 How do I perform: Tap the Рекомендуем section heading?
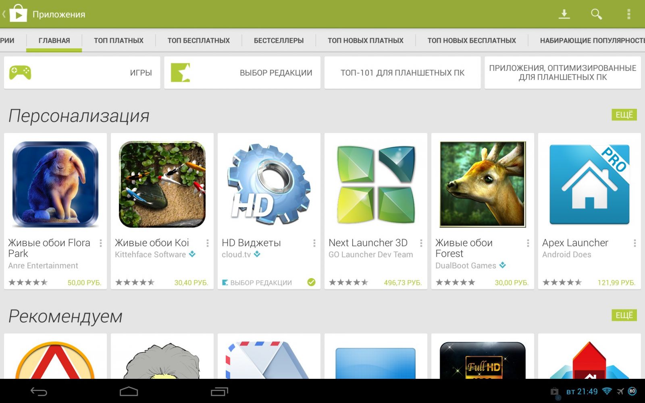pos(65,316)
